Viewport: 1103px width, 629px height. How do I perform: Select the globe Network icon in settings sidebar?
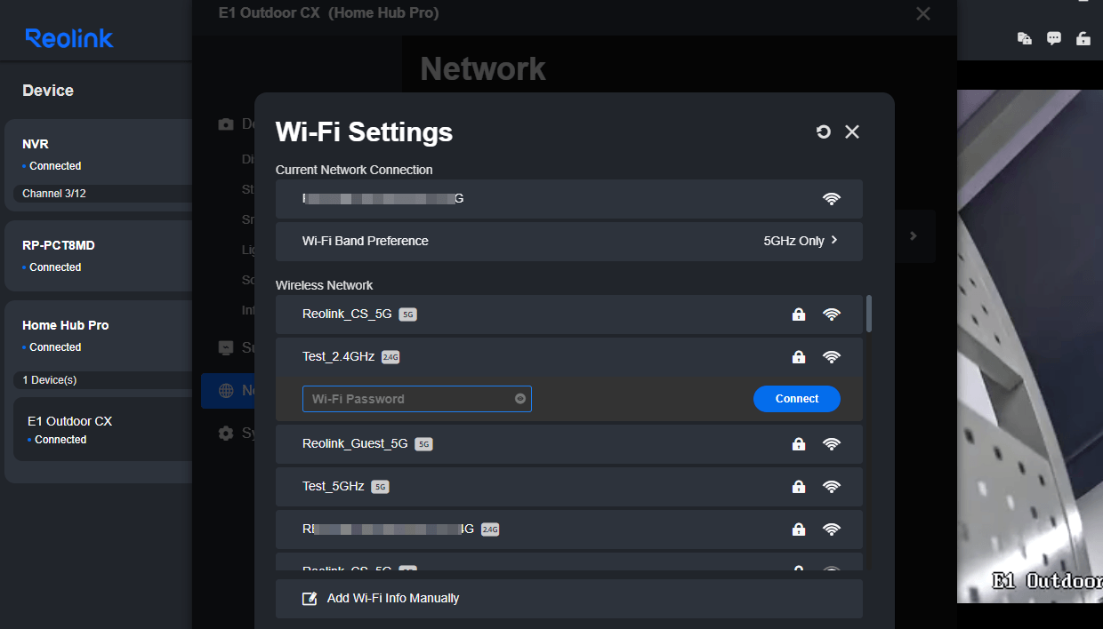(x=225, y=390)
